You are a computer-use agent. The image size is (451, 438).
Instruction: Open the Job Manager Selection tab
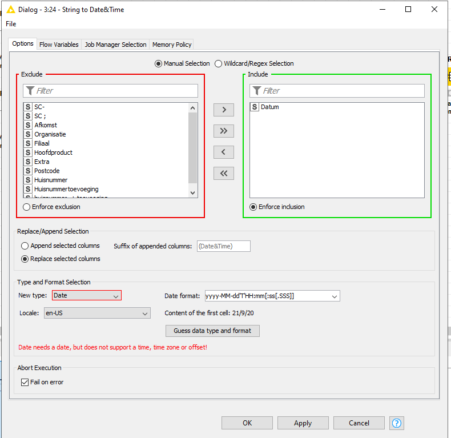115,45
